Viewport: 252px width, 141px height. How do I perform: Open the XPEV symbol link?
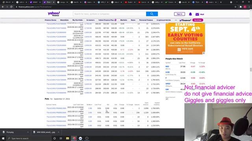(168, 83)
